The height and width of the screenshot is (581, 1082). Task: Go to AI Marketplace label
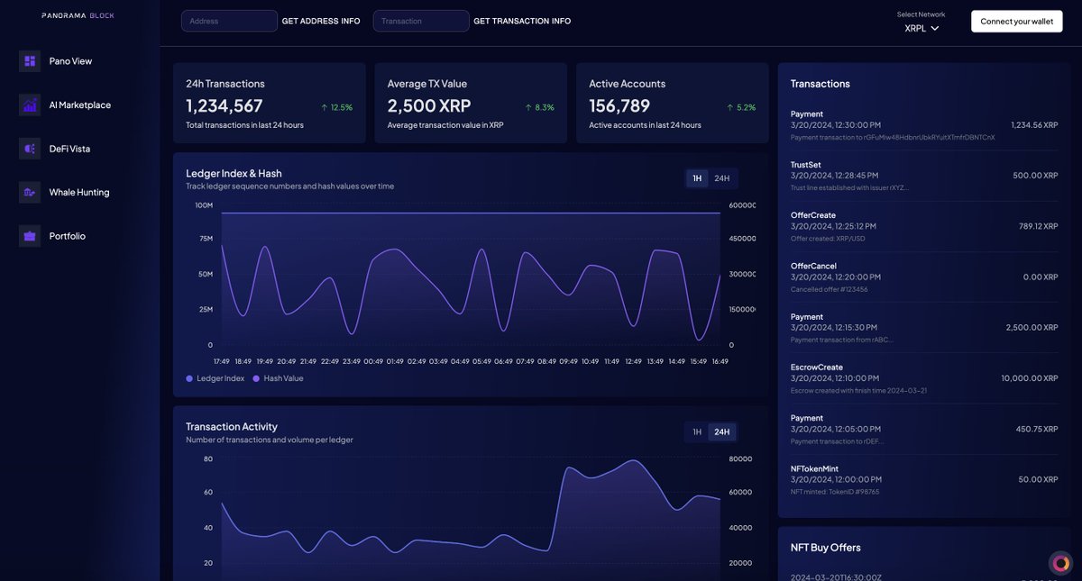click(x=80, y=104)
